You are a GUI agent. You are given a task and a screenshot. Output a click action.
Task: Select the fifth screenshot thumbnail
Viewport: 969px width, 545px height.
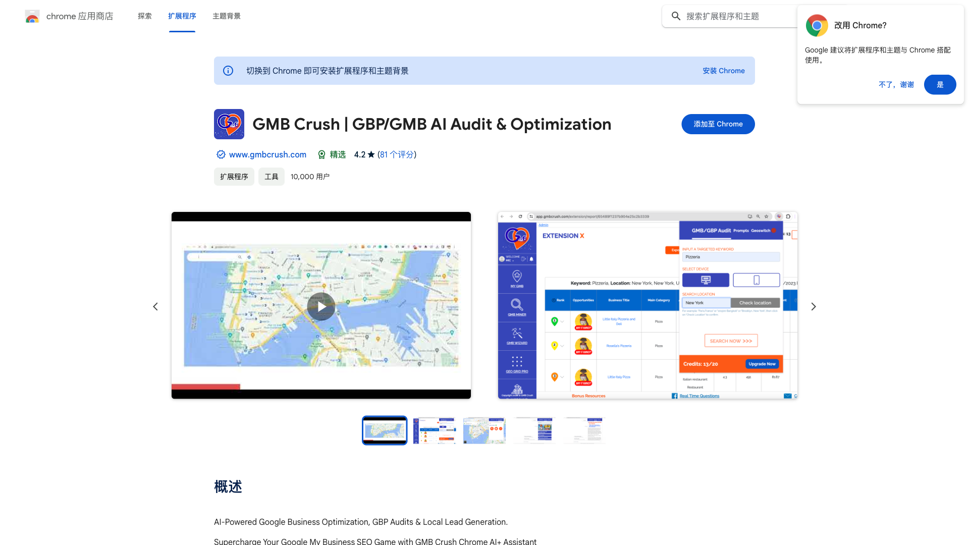click(x=584, y=430)
